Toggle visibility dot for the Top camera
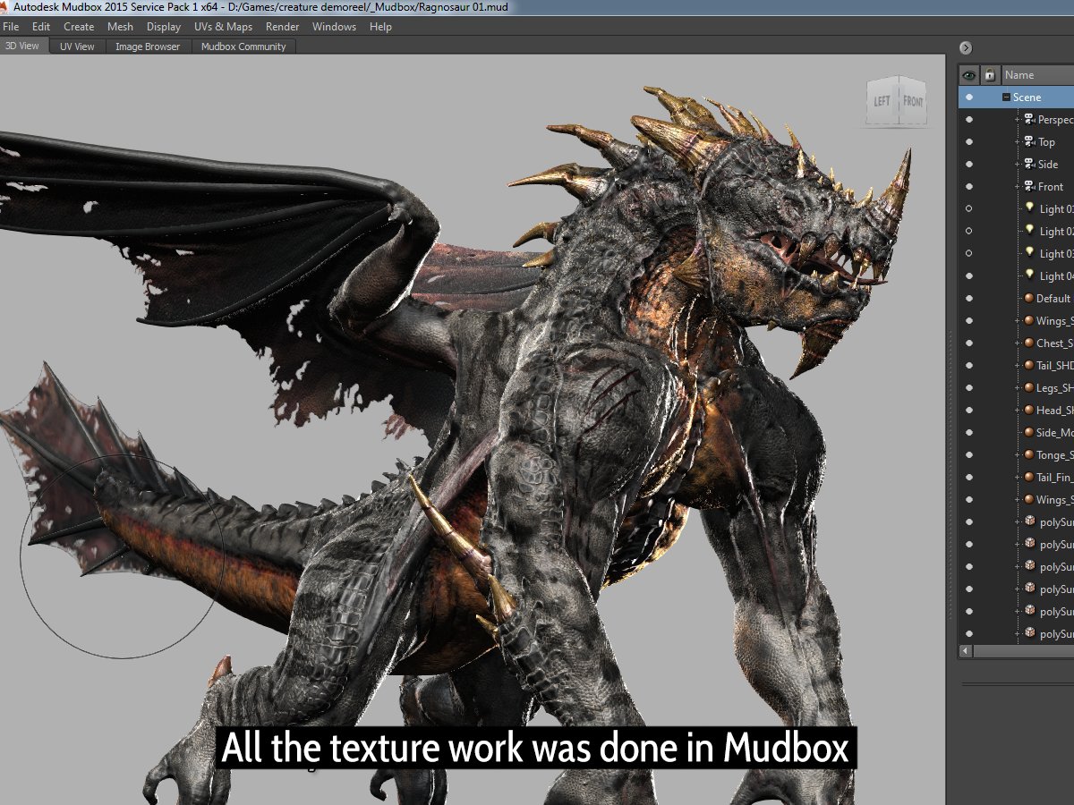The image size is (1074, 805). coord(968,141)
